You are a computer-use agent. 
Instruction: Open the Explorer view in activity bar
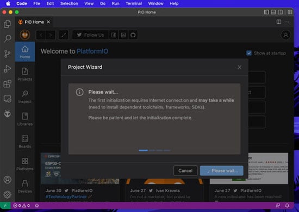point(8,24)
